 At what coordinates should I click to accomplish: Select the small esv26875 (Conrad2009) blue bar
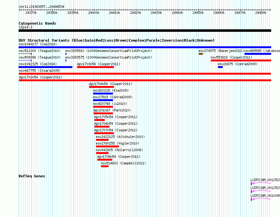220,67
